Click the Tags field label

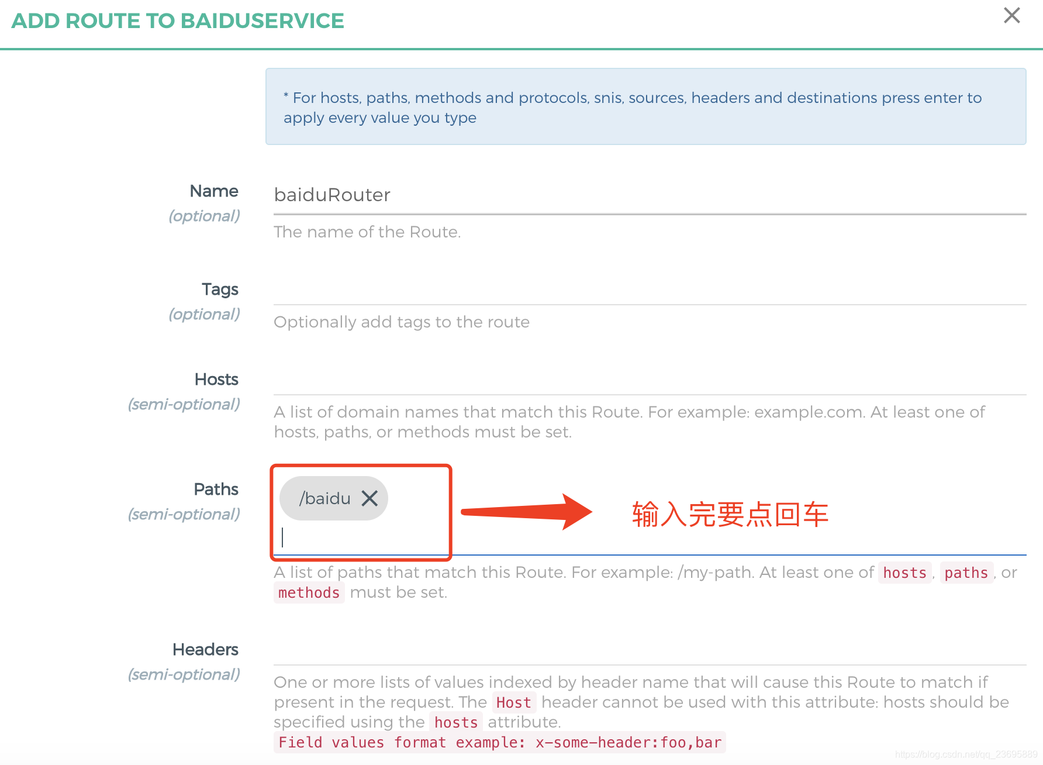point(220,290)
